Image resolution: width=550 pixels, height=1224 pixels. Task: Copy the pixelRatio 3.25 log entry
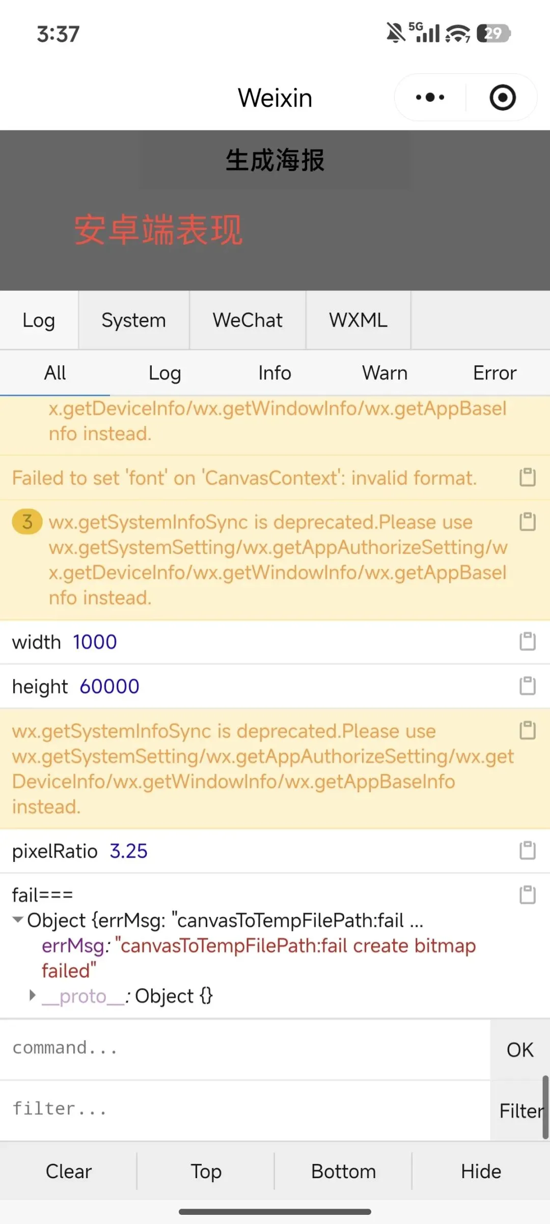click(527, 850)
